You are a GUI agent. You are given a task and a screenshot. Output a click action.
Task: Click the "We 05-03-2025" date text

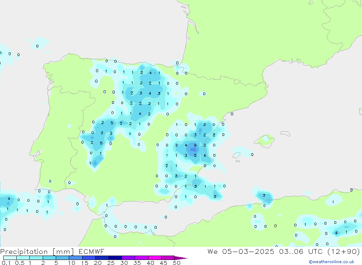tap(241, 251)
